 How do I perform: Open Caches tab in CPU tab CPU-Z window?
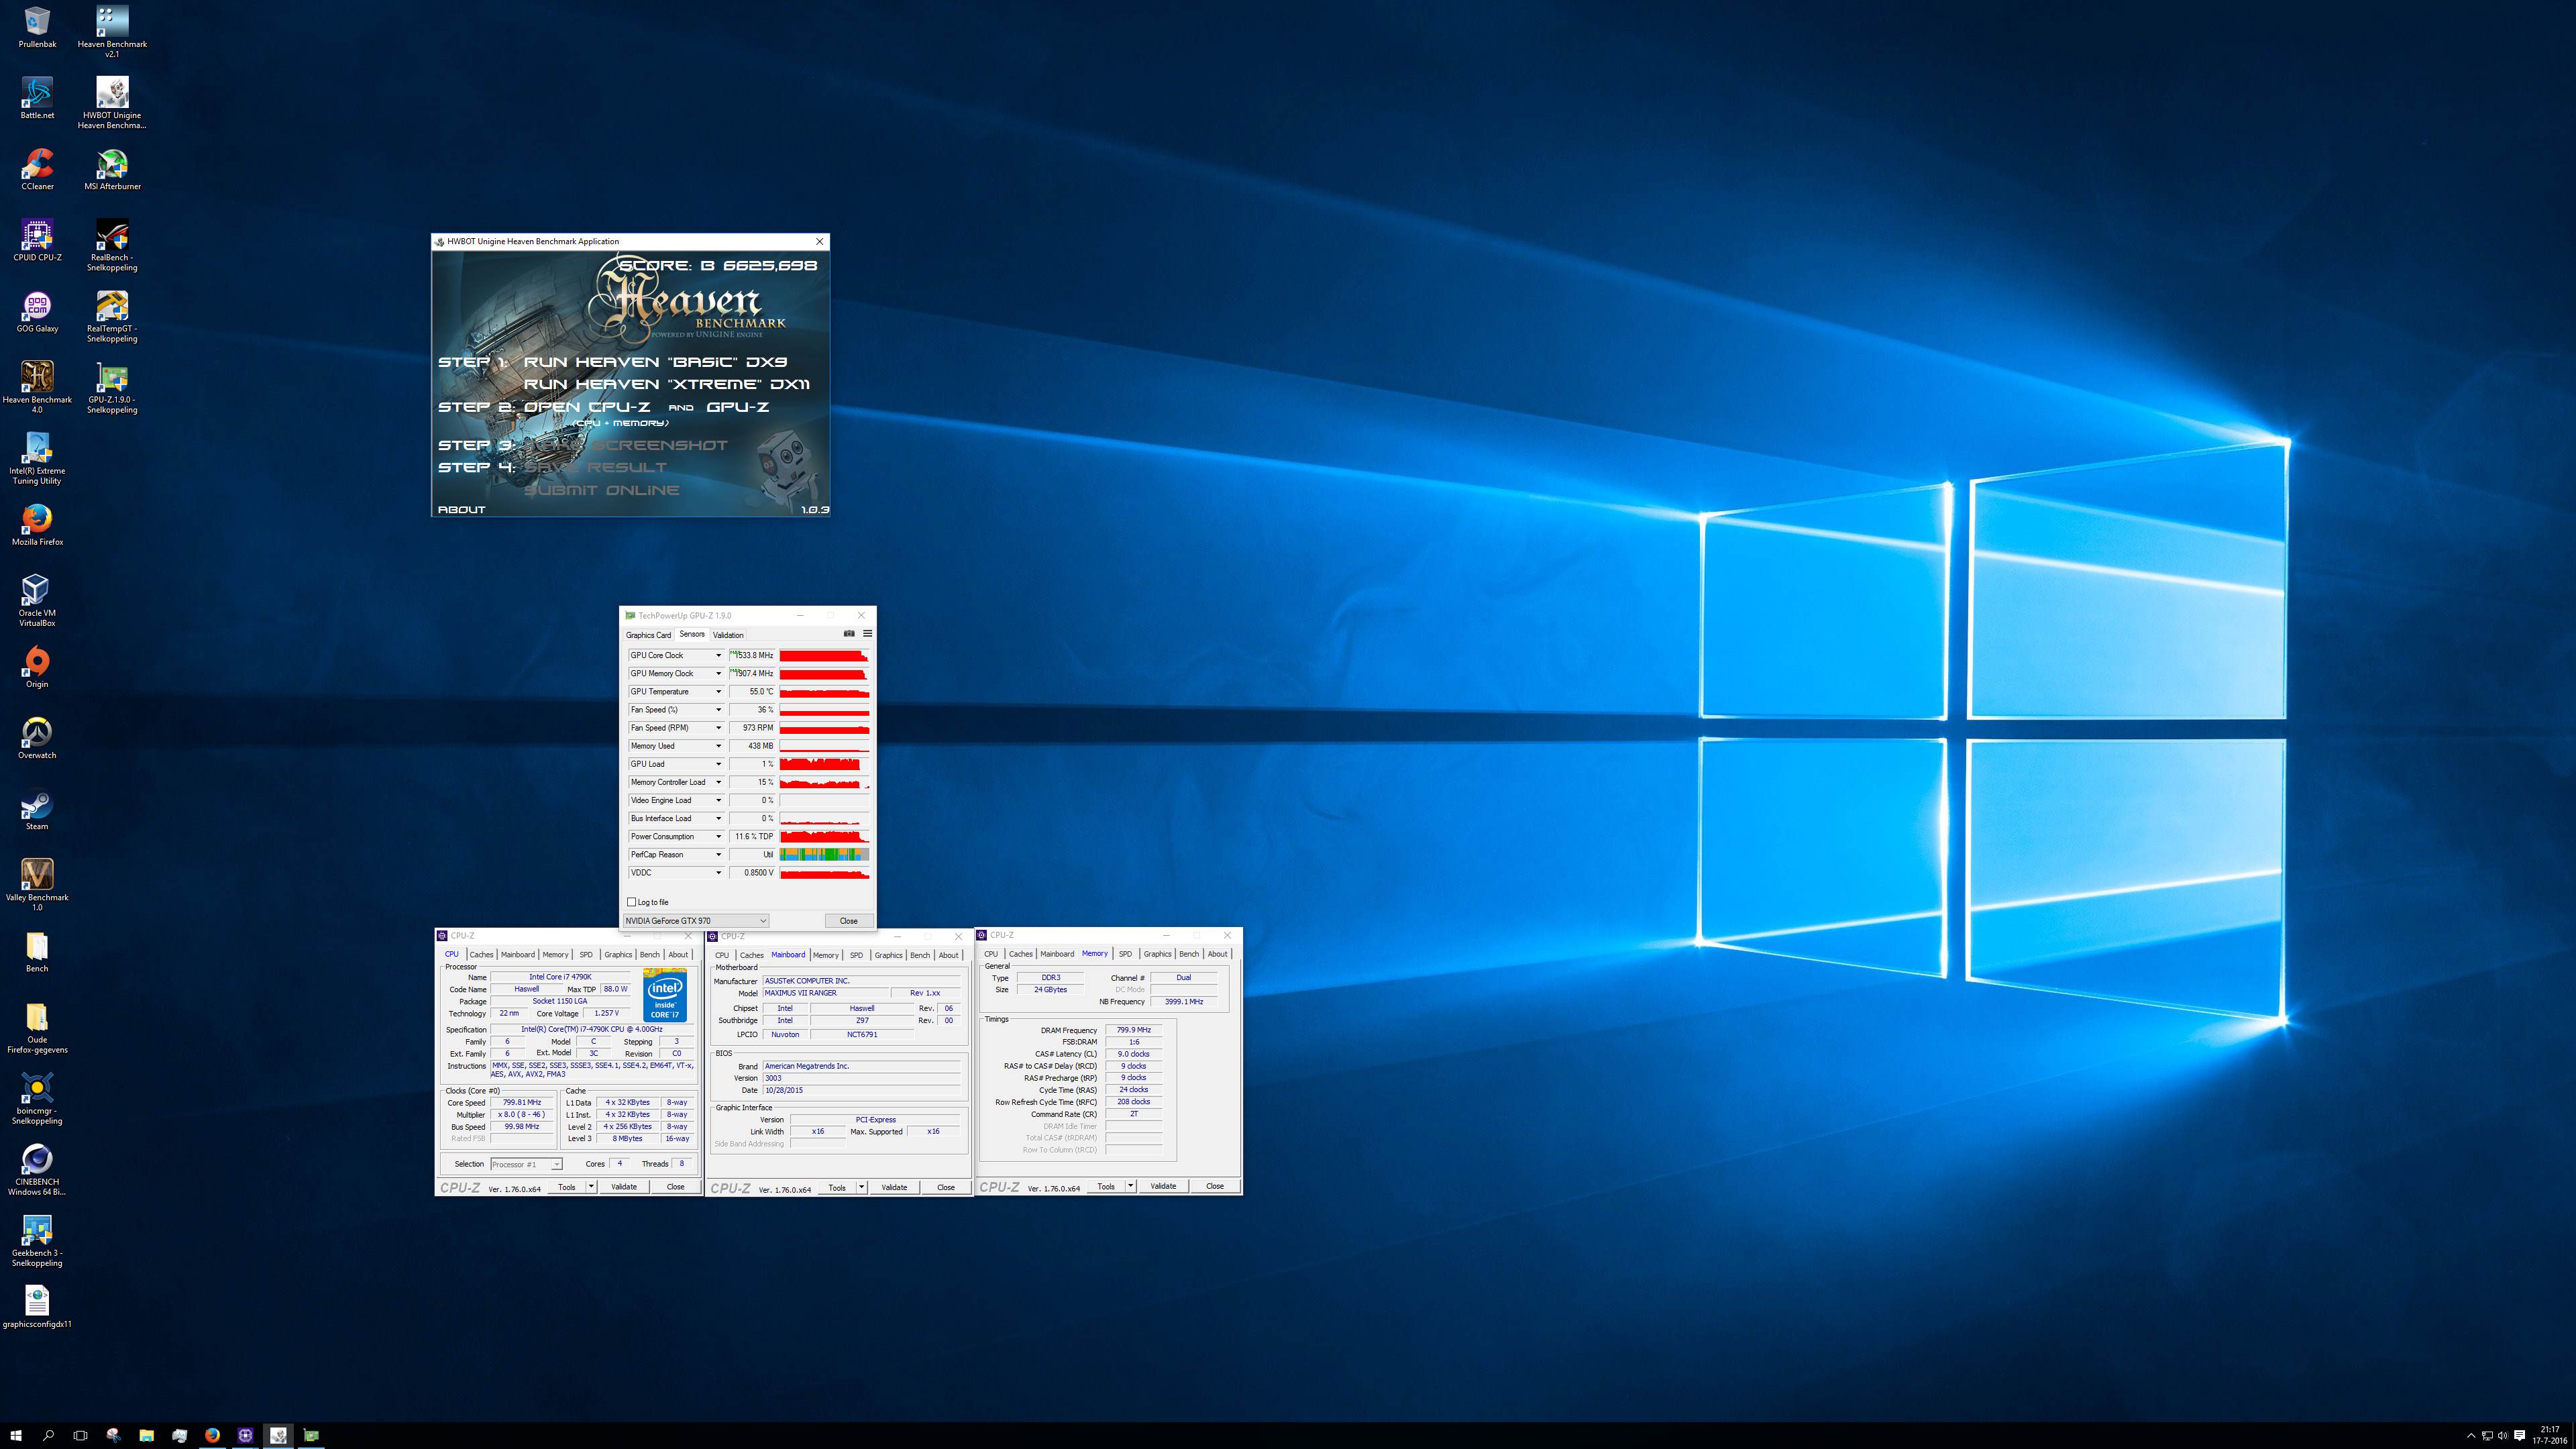click(482, 954)
